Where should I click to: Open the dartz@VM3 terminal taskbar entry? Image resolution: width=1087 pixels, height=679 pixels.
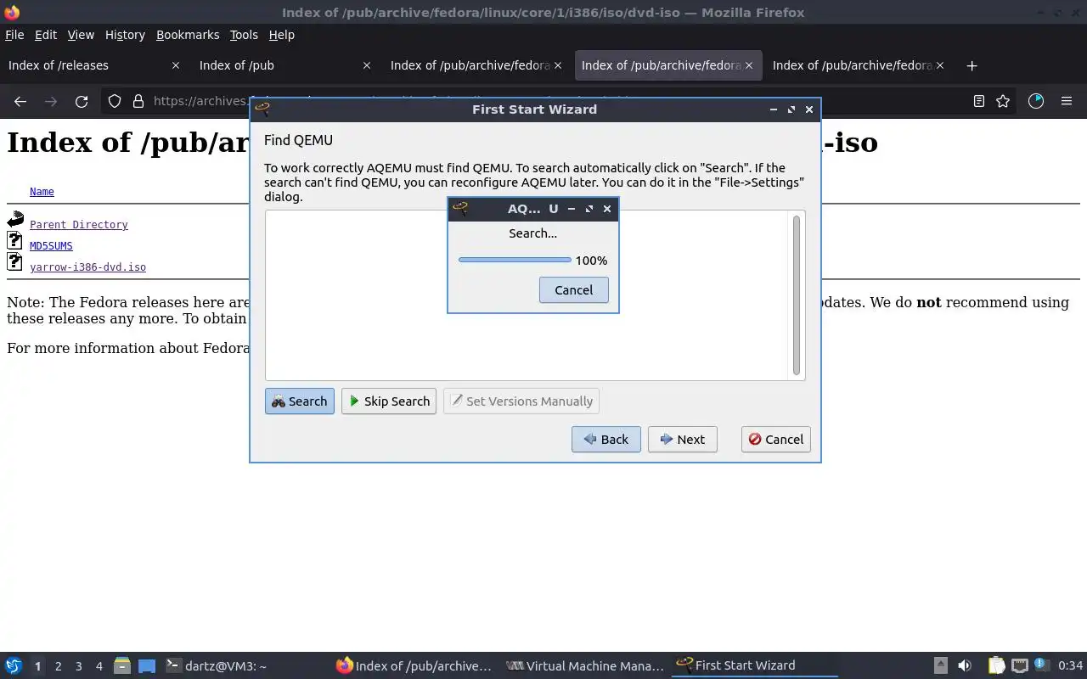click(245, 666)
